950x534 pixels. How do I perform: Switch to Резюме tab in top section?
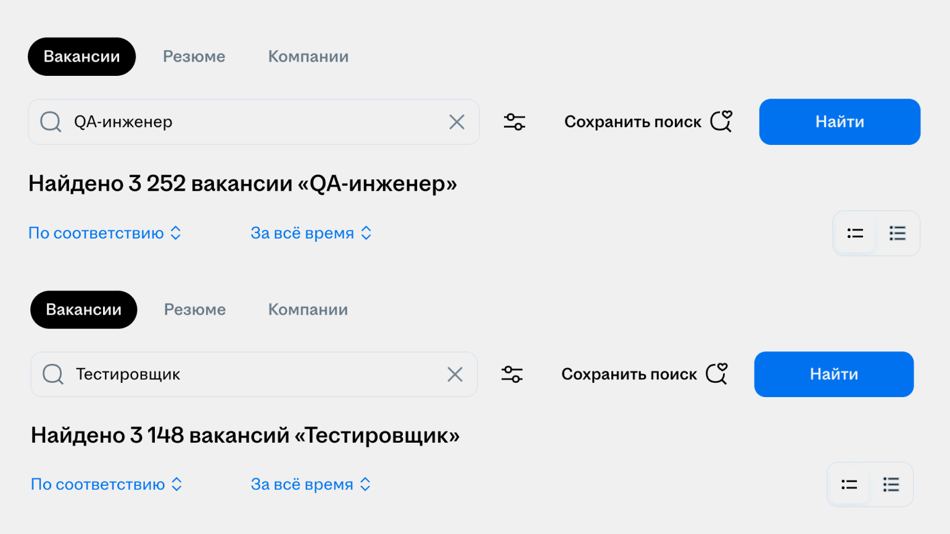pyautogui.click(x=194, y=57)
